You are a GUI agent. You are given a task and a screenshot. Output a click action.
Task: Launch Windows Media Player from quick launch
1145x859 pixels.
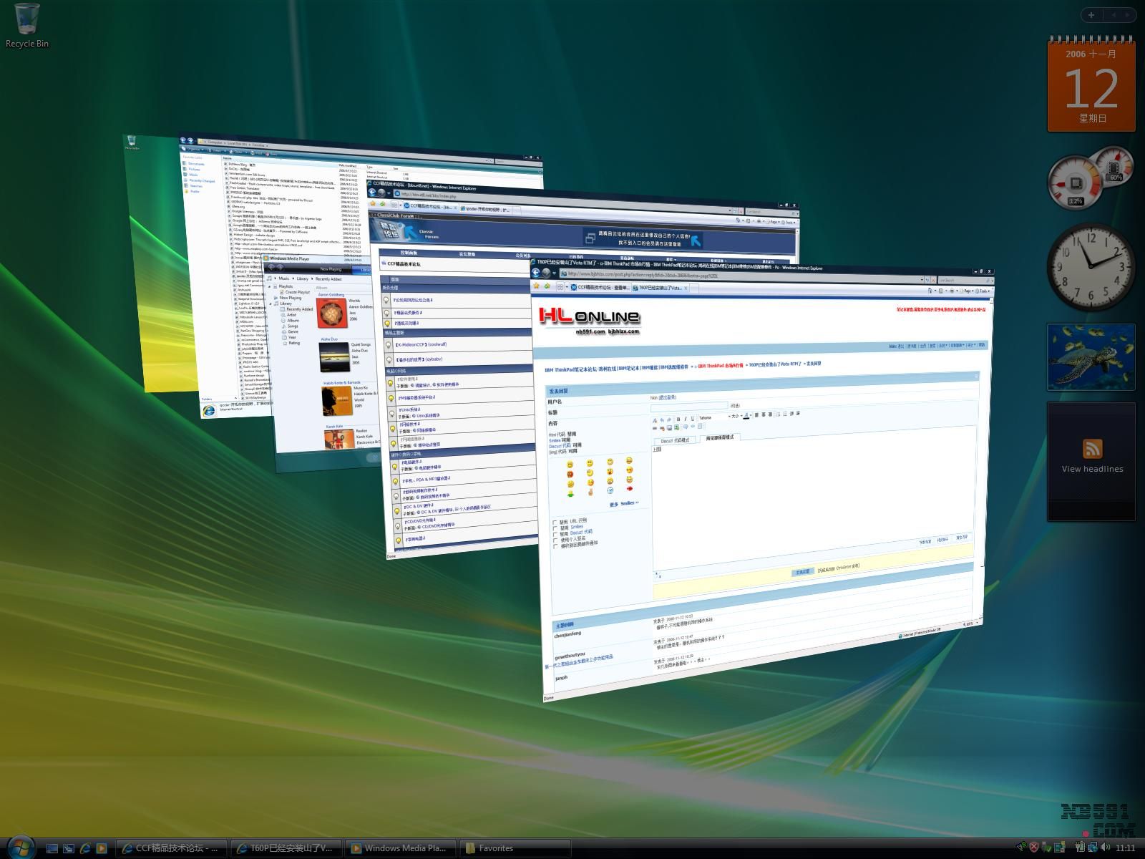pos(102,848)
